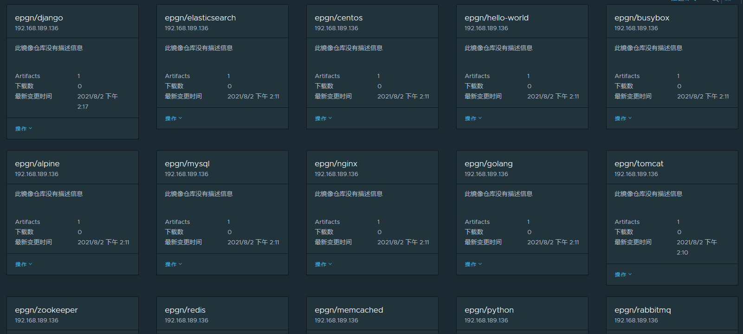The image size is (743, 334).
Task: Open the epgn/django repository title
Action: (x=39, y=18)
